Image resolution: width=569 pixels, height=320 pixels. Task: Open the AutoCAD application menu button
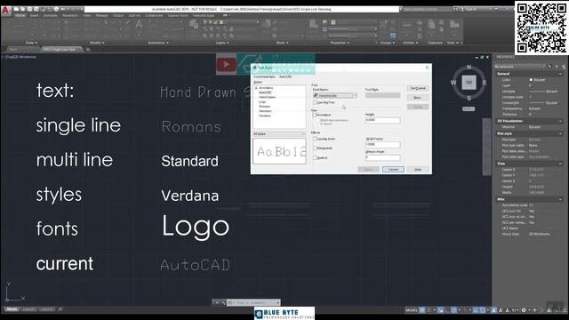5,10
